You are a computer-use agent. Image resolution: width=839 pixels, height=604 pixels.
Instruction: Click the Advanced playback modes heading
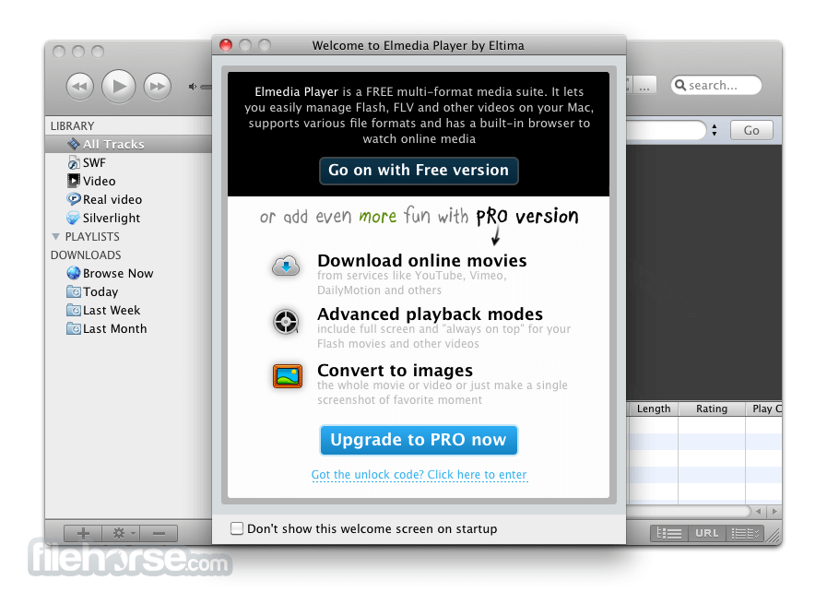tap(431, 314)
